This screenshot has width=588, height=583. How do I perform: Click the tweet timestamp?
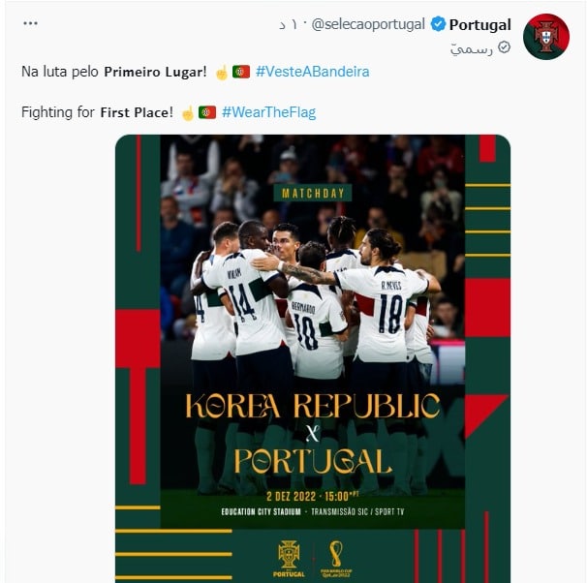(x=288, y=25)
